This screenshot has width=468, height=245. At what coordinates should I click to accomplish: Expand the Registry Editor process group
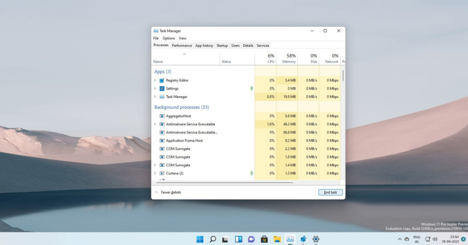point(155,80)
